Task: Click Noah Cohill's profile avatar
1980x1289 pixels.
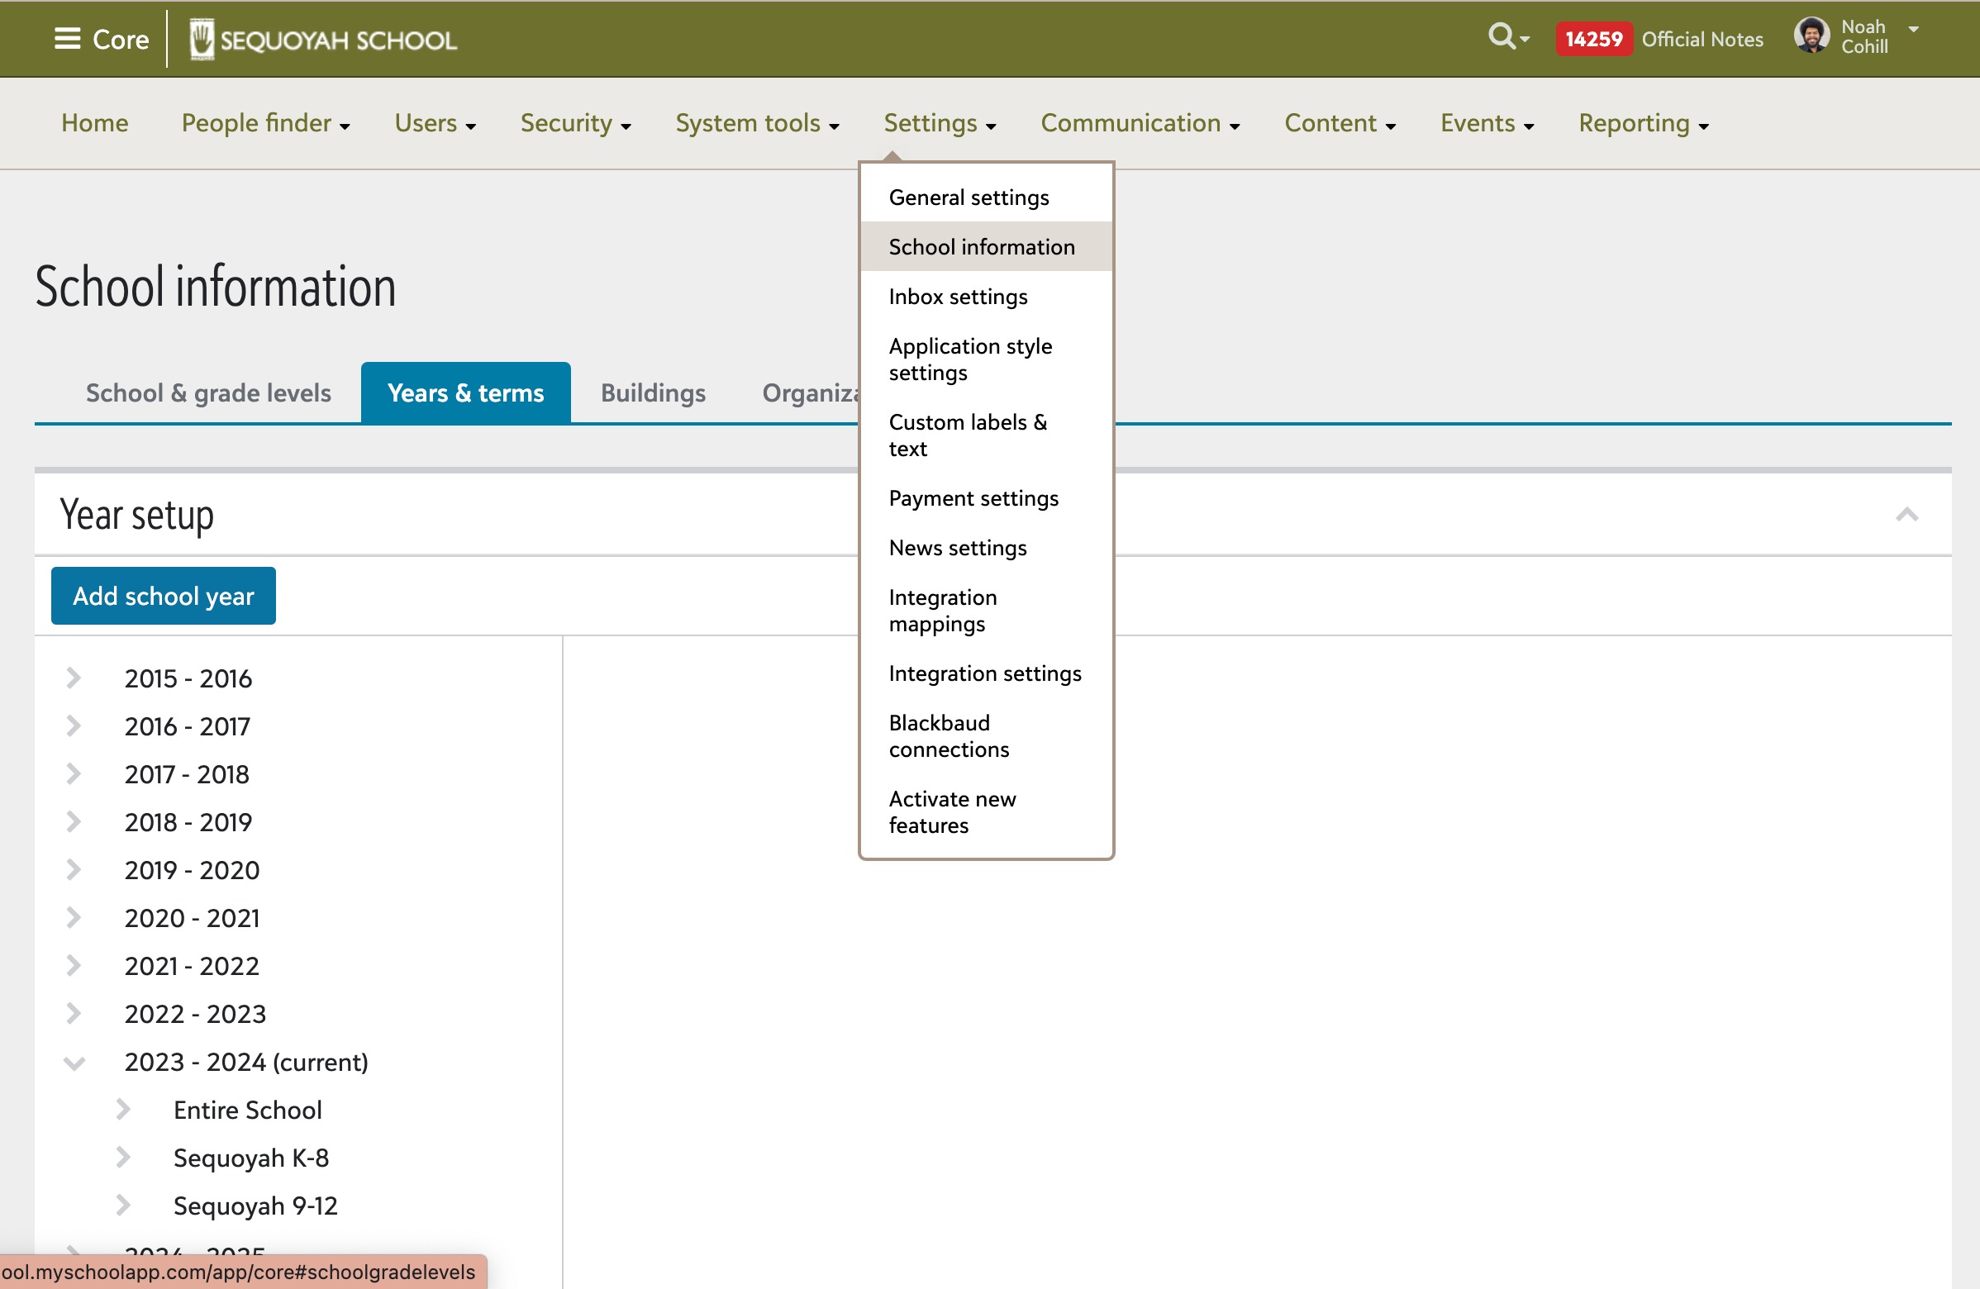Action: [x=1811, y=36]
